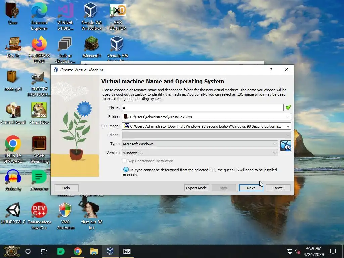Click the info icon beside OS type message

126,170
